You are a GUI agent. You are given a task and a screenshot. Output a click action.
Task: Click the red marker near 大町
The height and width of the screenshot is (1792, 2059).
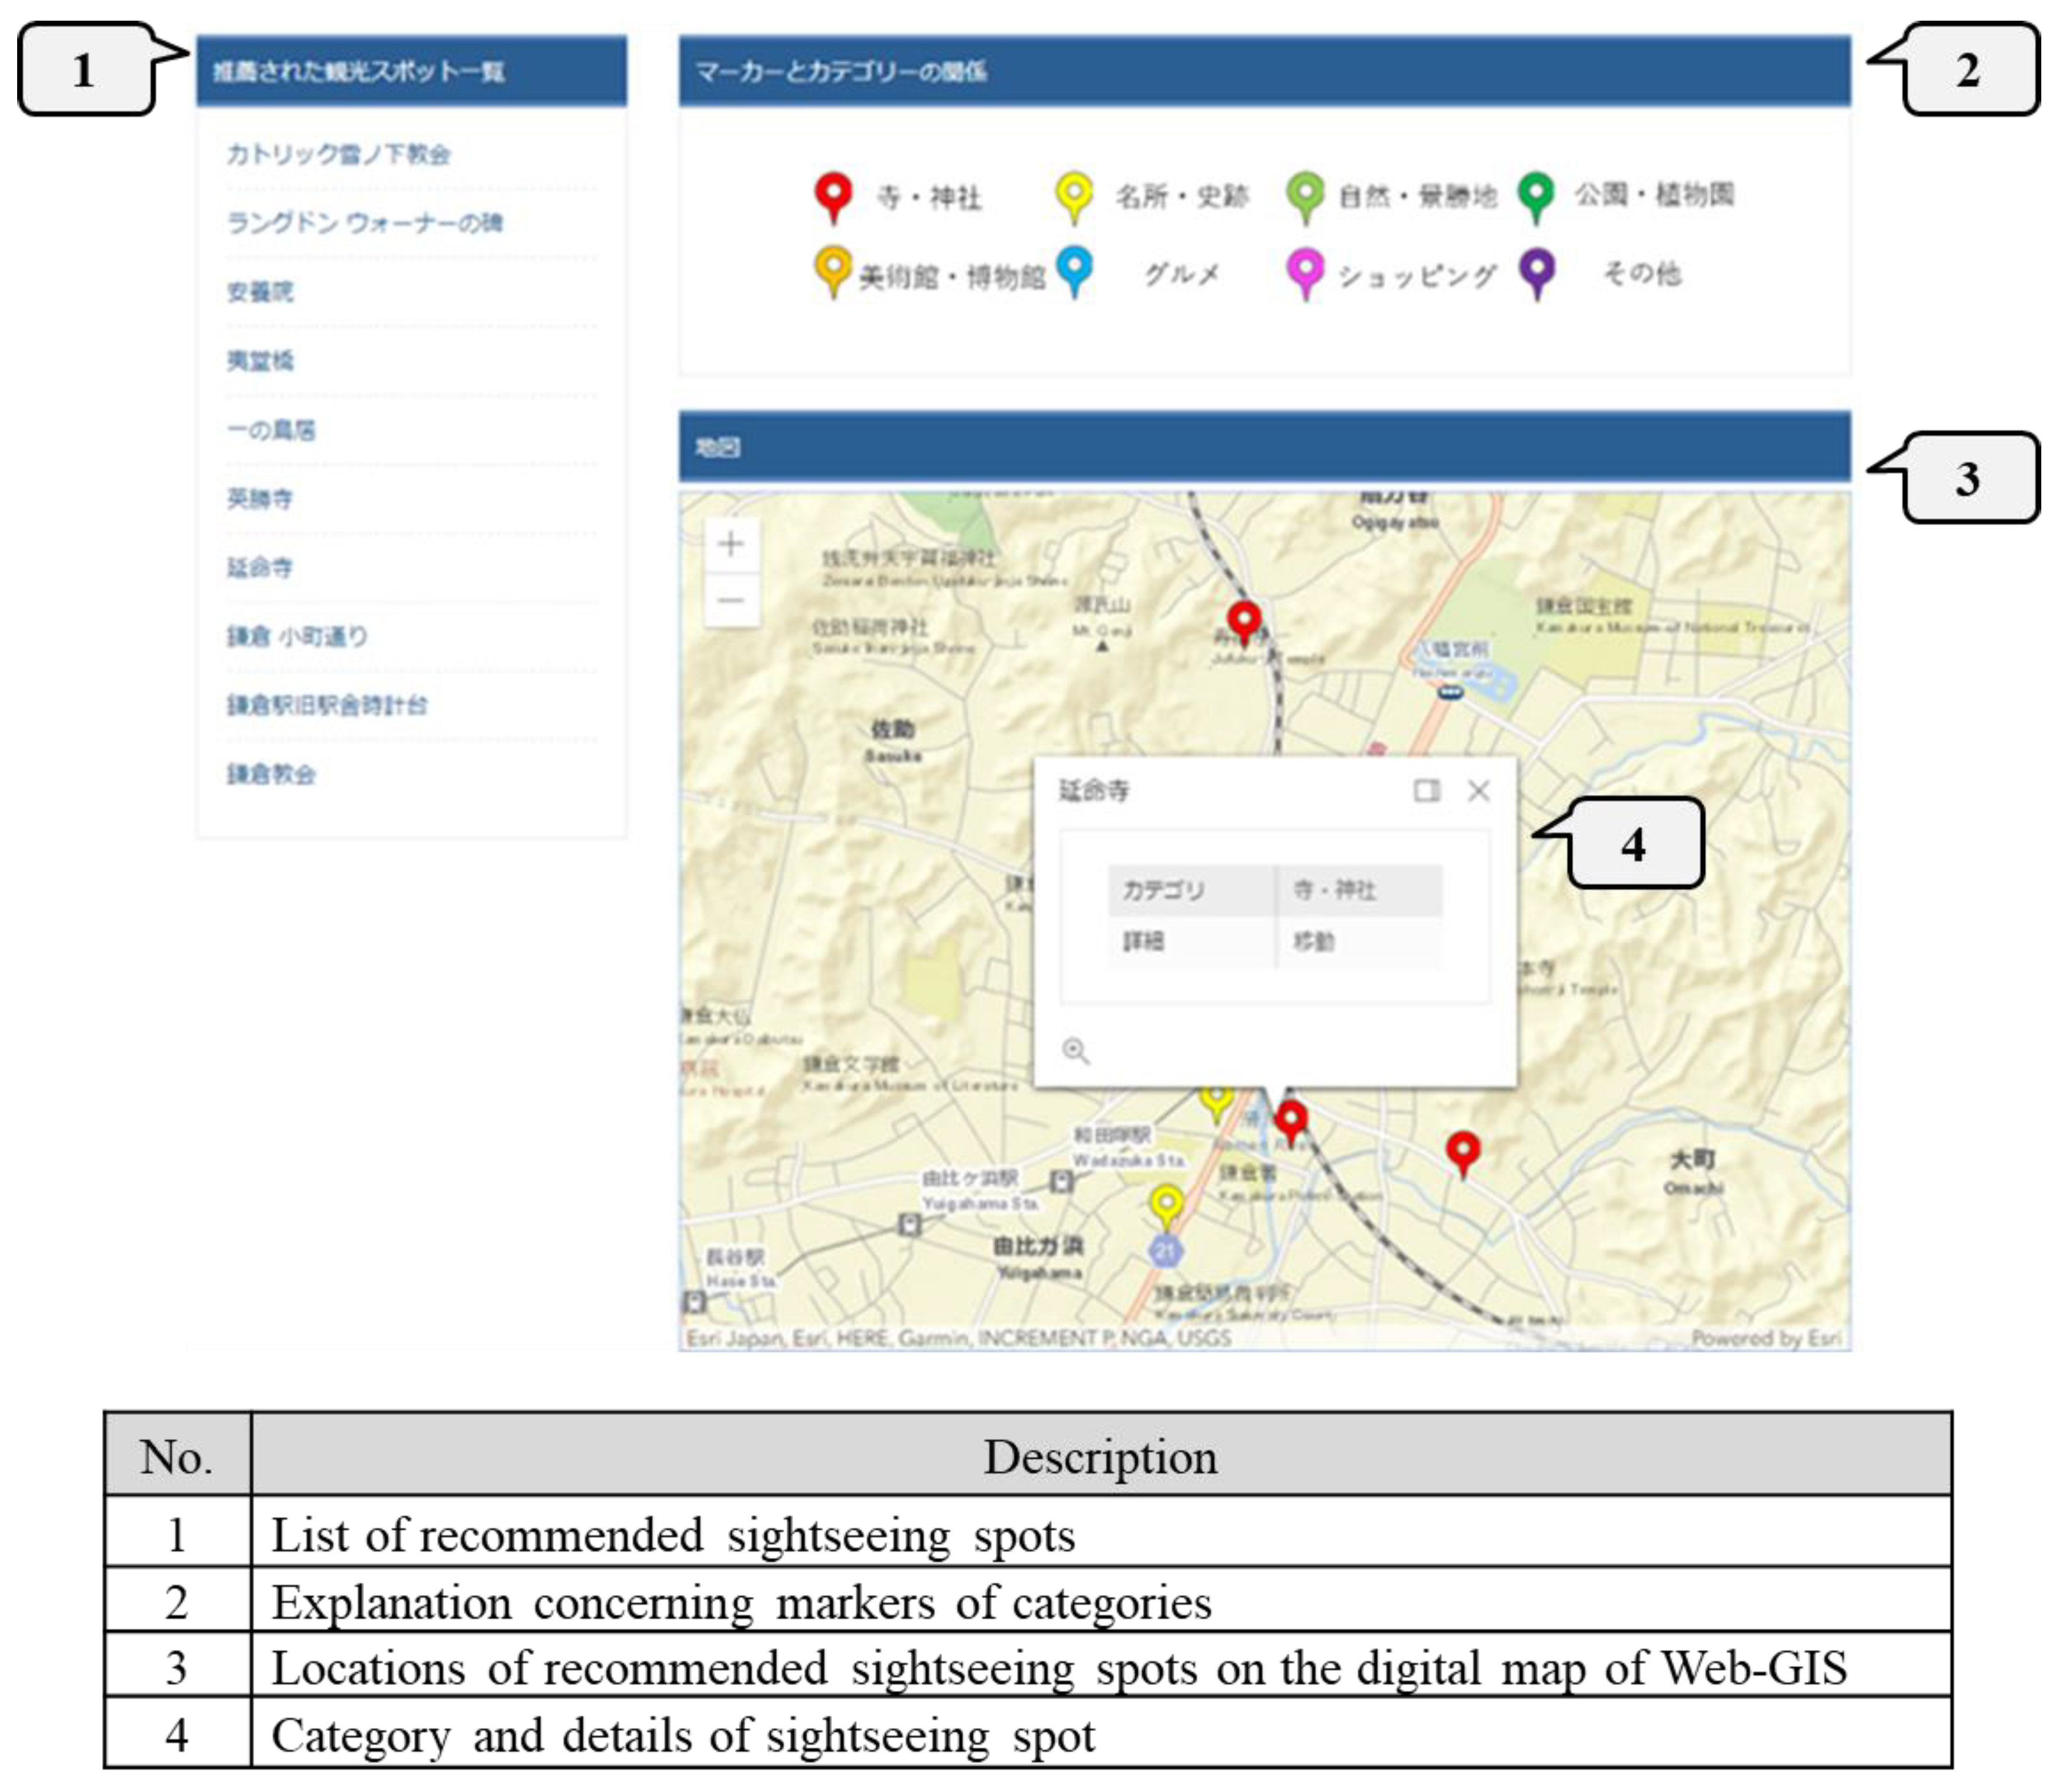coord(1462,1149)
